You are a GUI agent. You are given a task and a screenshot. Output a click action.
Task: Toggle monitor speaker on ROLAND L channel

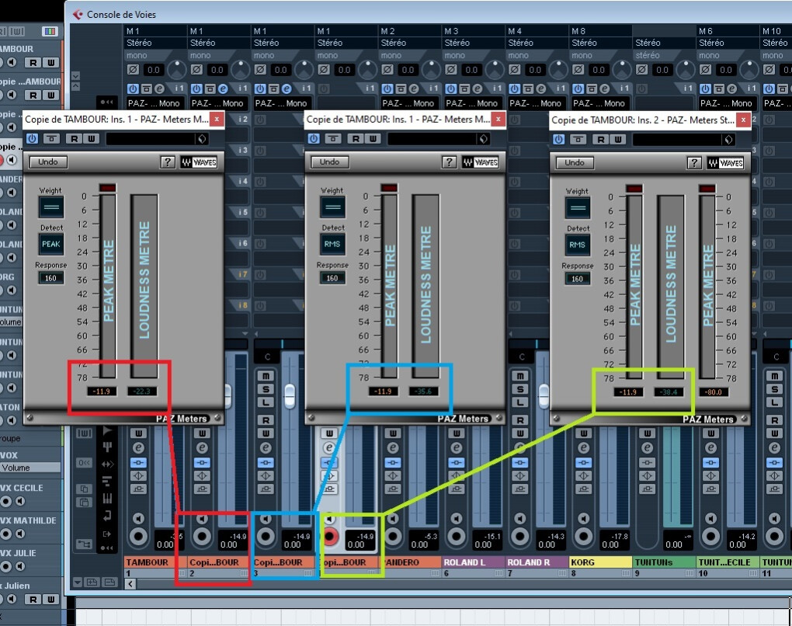pyautogui.click(x=456, y=518)
